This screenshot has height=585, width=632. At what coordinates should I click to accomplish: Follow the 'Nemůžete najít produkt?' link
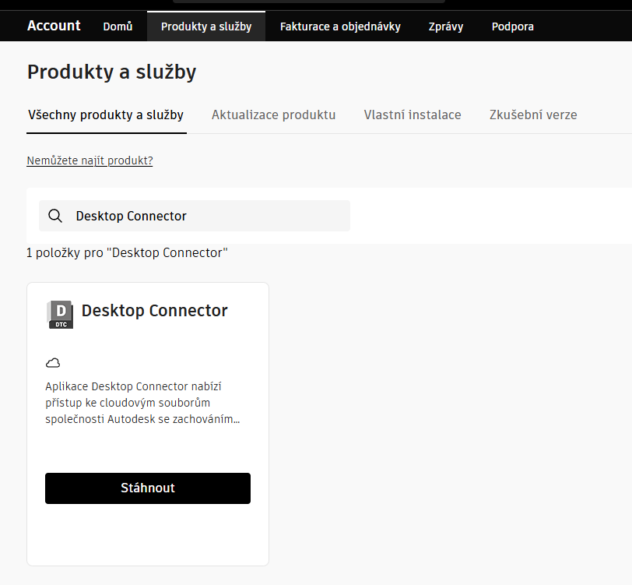tap(90, 160)
